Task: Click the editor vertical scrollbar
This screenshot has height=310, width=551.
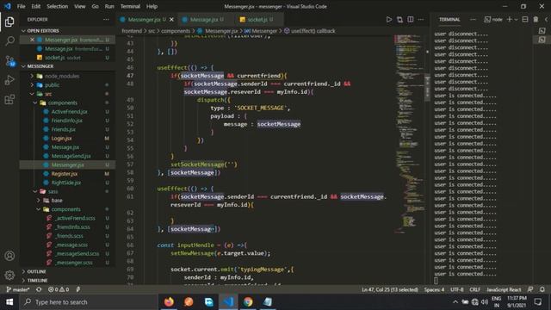Action: click(x=427, y=88)
